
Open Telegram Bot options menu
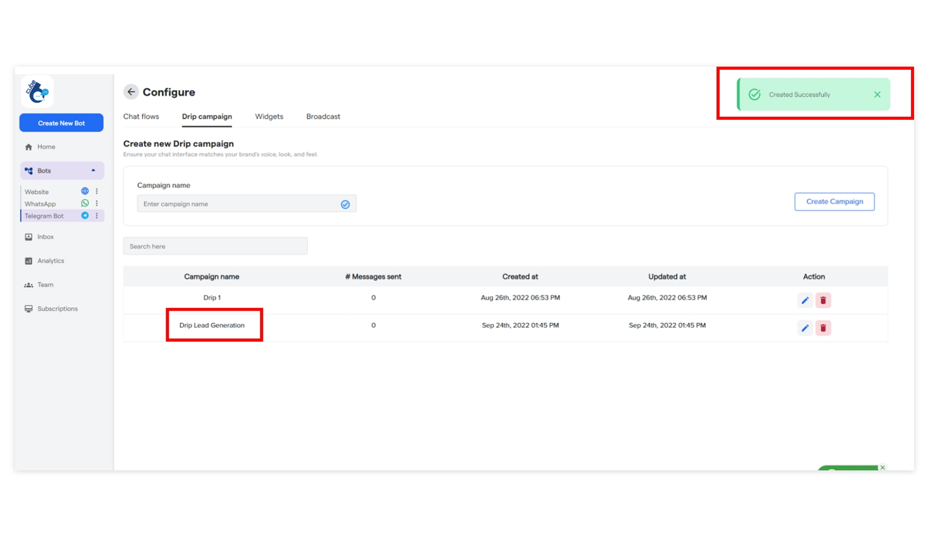point(97,215)
